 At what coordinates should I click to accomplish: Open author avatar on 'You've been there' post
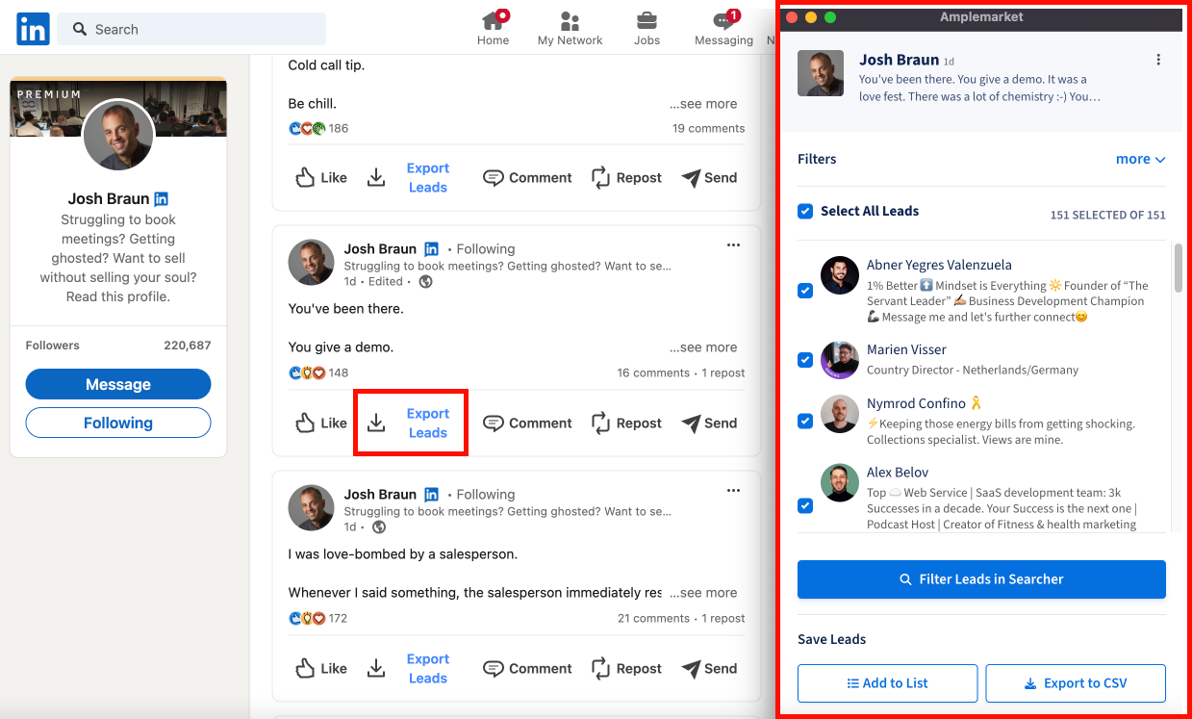[x=312, y=263]
